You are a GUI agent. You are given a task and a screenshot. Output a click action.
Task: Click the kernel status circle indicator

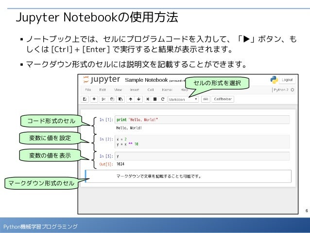tap(293, 90)
